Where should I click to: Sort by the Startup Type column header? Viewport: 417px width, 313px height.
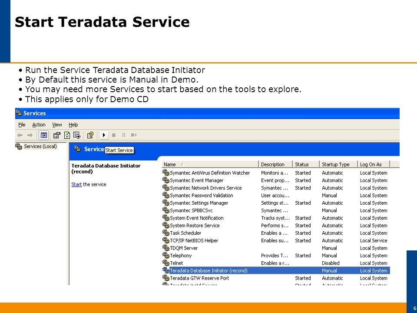pos(338,164)
